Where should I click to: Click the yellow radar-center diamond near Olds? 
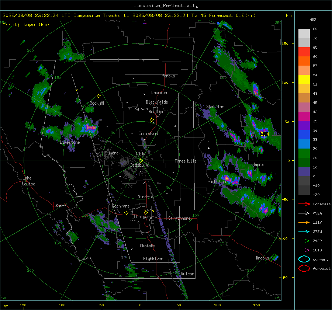coord(141,161)
